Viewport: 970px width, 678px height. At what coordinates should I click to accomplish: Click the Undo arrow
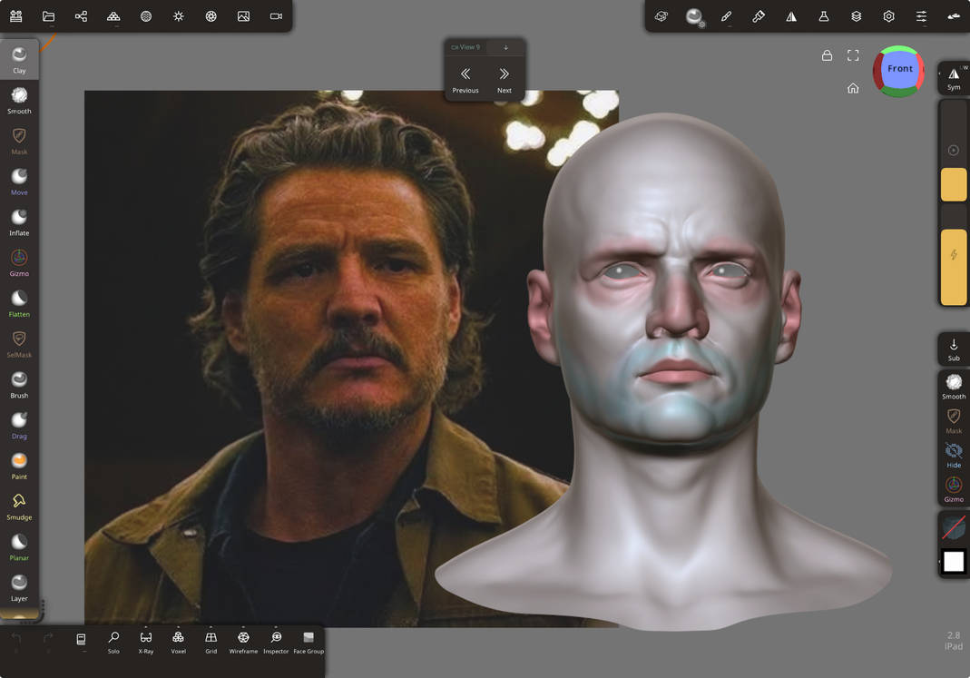[16, 638]
